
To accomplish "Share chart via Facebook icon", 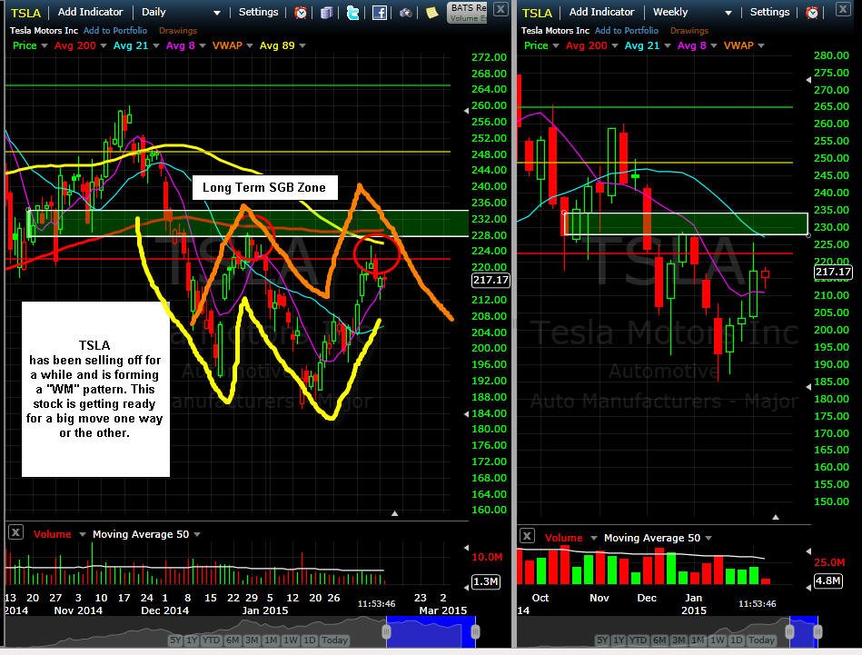I will [380, 12].
